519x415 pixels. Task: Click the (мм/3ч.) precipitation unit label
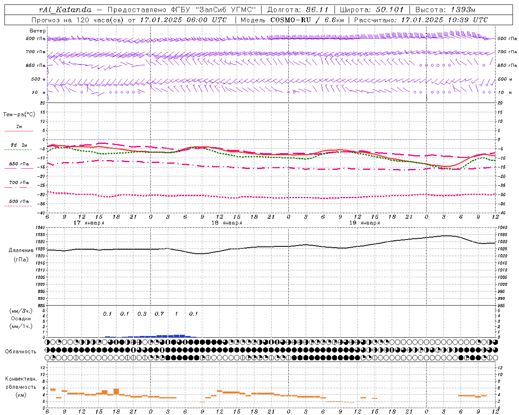(21, 311)
